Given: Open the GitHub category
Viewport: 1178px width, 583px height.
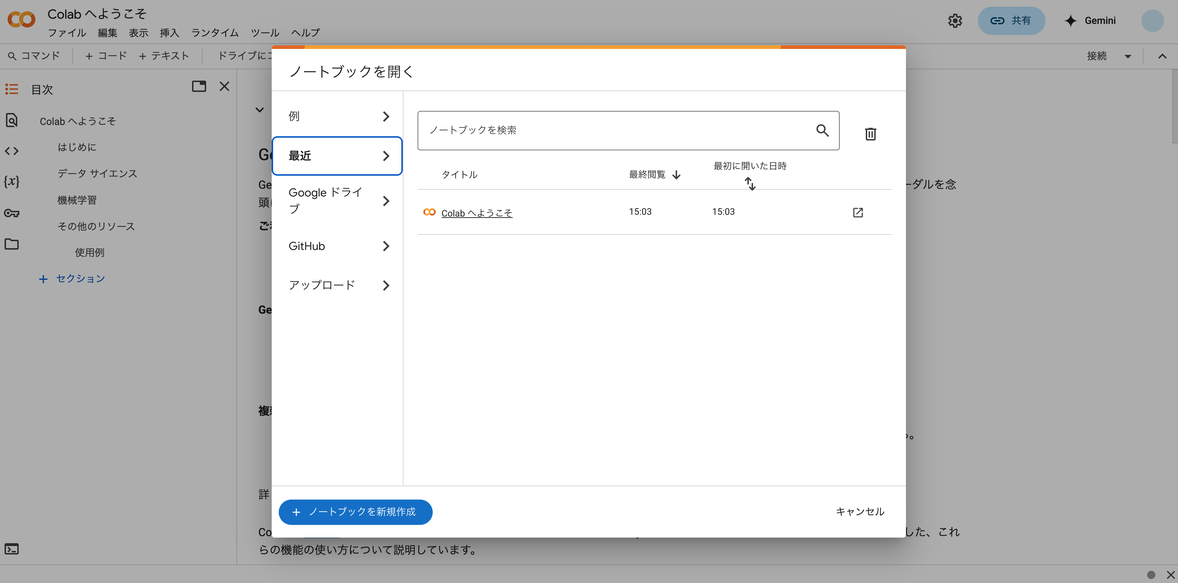Looking at the screenshot, I should point(338,246).
